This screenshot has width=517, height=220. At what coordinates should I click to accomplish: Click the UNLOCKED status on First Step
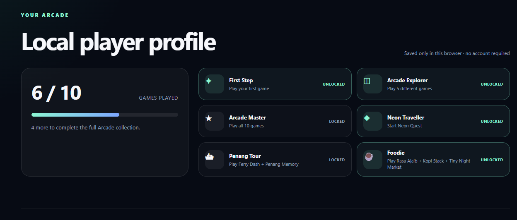point(334,84)
